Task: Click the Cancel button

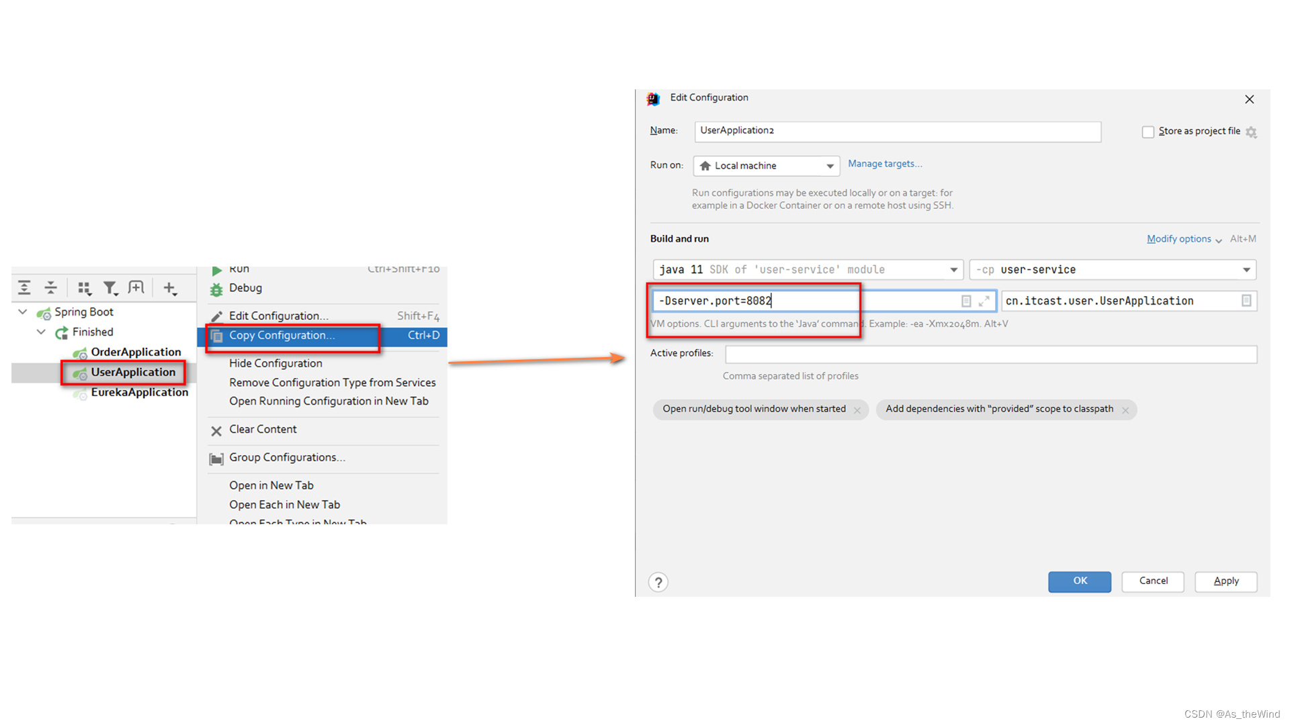Action: pyautogui.click(x=1153, y=581)
